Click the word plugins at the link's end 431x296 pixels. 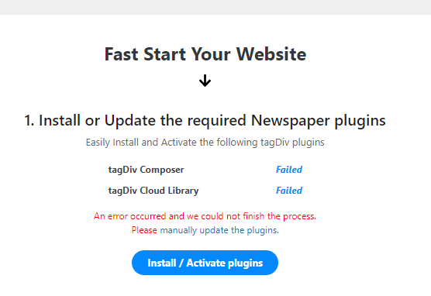point(263,230)
